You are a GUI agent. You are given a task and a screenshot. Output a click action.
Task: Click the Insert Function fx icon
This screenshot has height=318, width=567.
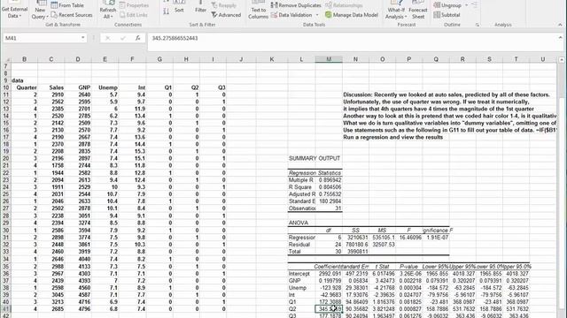point(138,38)
